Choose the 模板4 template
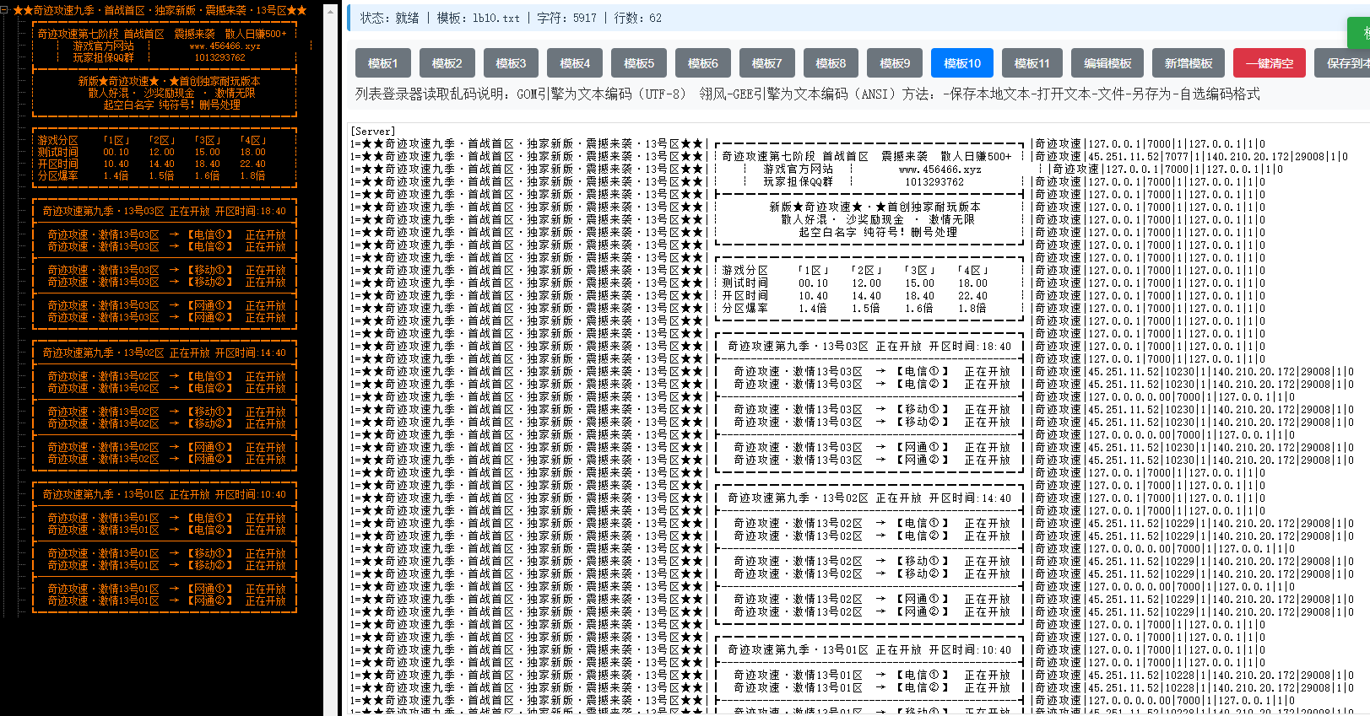Screen dimensions: 1370x716 point(575,63)
